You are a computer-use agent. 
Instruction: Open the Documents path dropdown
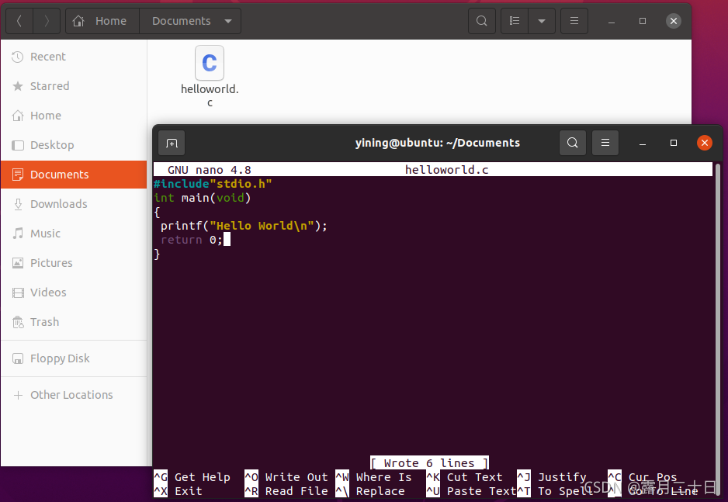[x=190, y=21]
